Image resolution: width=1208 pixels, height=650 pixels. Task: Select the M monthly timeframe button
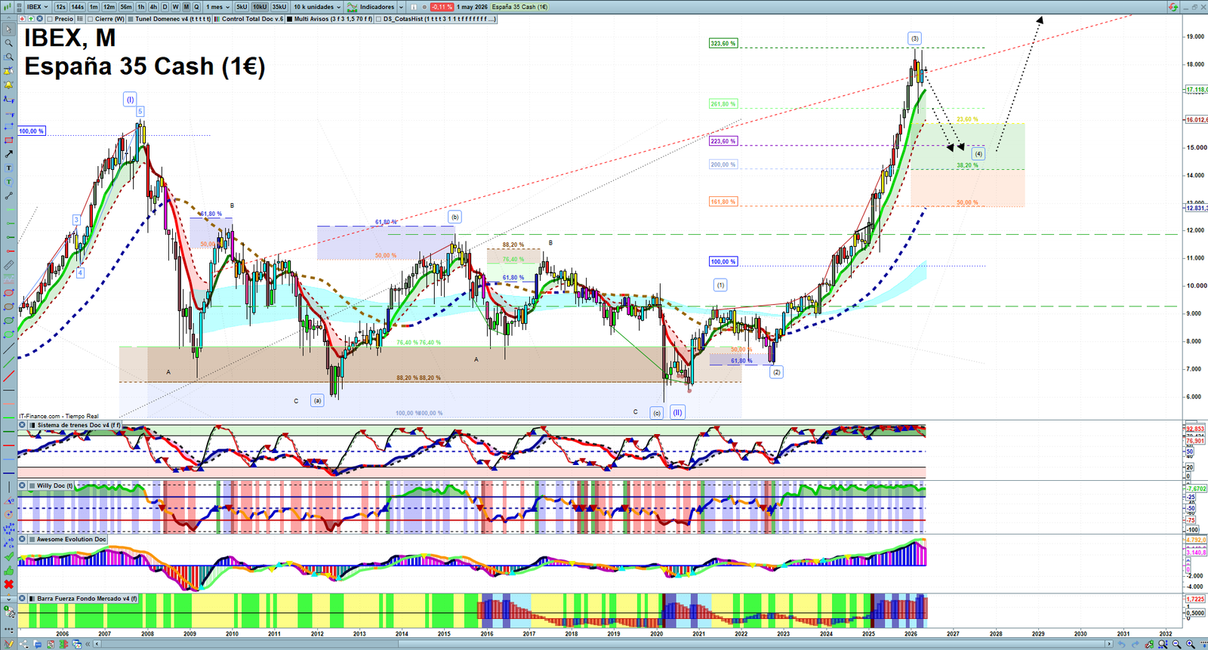click(186, 7)
